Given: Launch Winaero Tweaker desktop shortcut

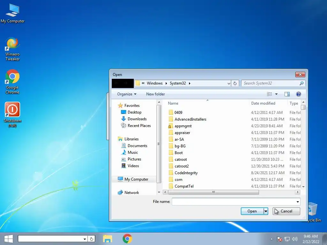Looking at the screenshot, I should (x=12, y=49).
